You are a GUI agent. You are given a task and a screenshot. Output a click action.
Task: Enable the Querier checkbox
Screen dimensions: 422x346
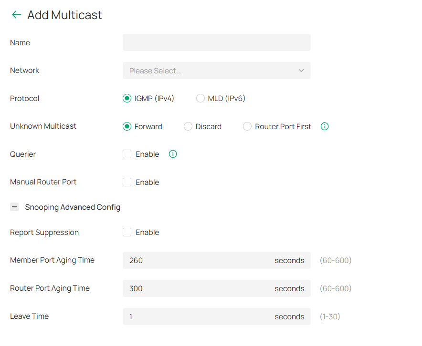pos(127,154)
